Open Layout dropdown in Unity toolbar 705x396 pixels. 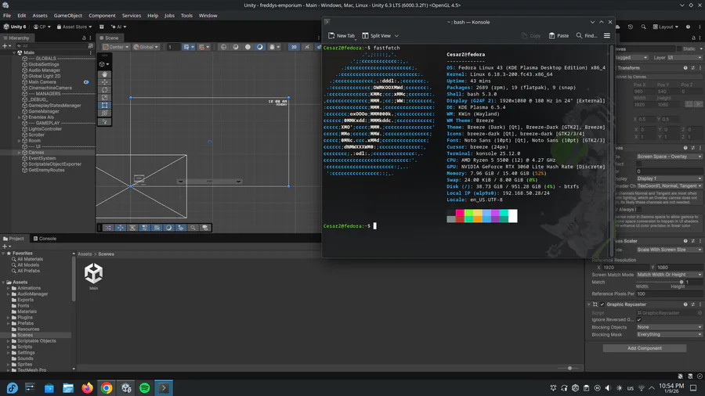point(665,27)
